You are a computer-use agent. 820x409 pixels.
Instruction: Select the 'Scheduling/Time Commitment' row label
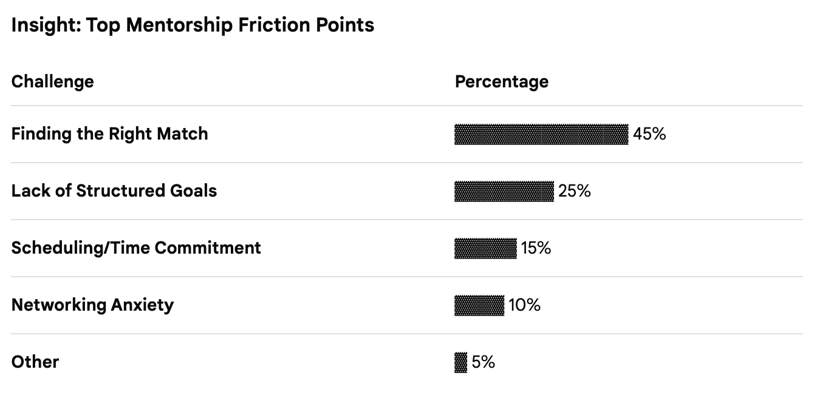[136, 248]
